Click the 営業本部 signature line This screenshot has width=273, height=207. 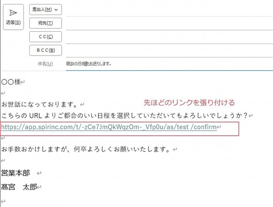15,173
